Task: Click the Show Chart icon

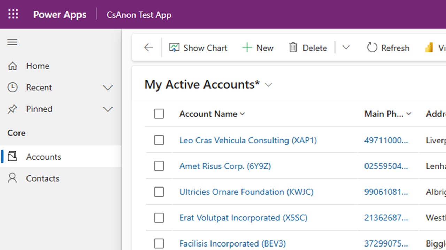Action: coord(174,48)
